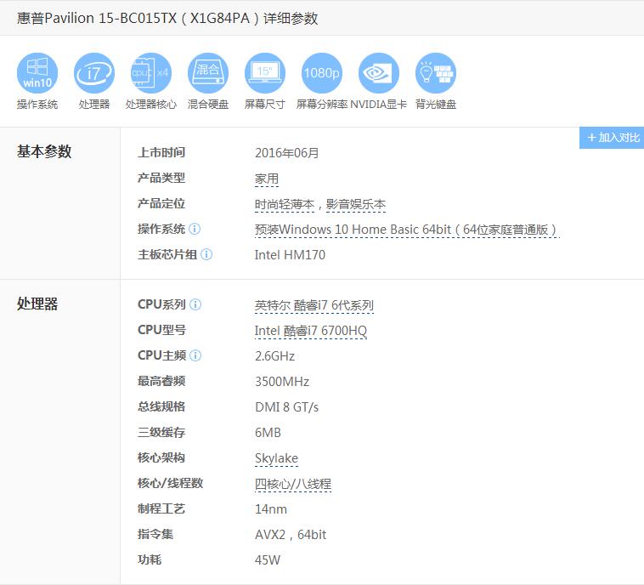Open the 影音娱乐本 positioning link
The image size is (644, 585).
[356, 205]
